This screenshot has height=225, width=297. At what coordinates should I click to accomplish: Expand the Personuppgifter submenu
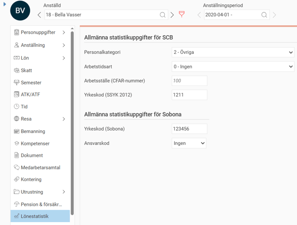tap(64, 32)
